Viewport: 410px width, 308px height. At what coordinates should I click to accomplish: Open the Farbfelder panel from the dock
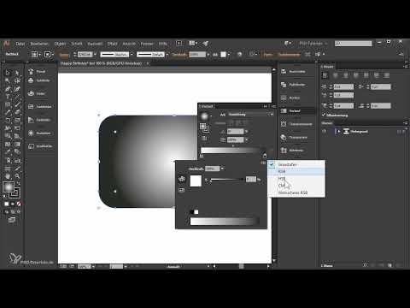click(40, 107)
